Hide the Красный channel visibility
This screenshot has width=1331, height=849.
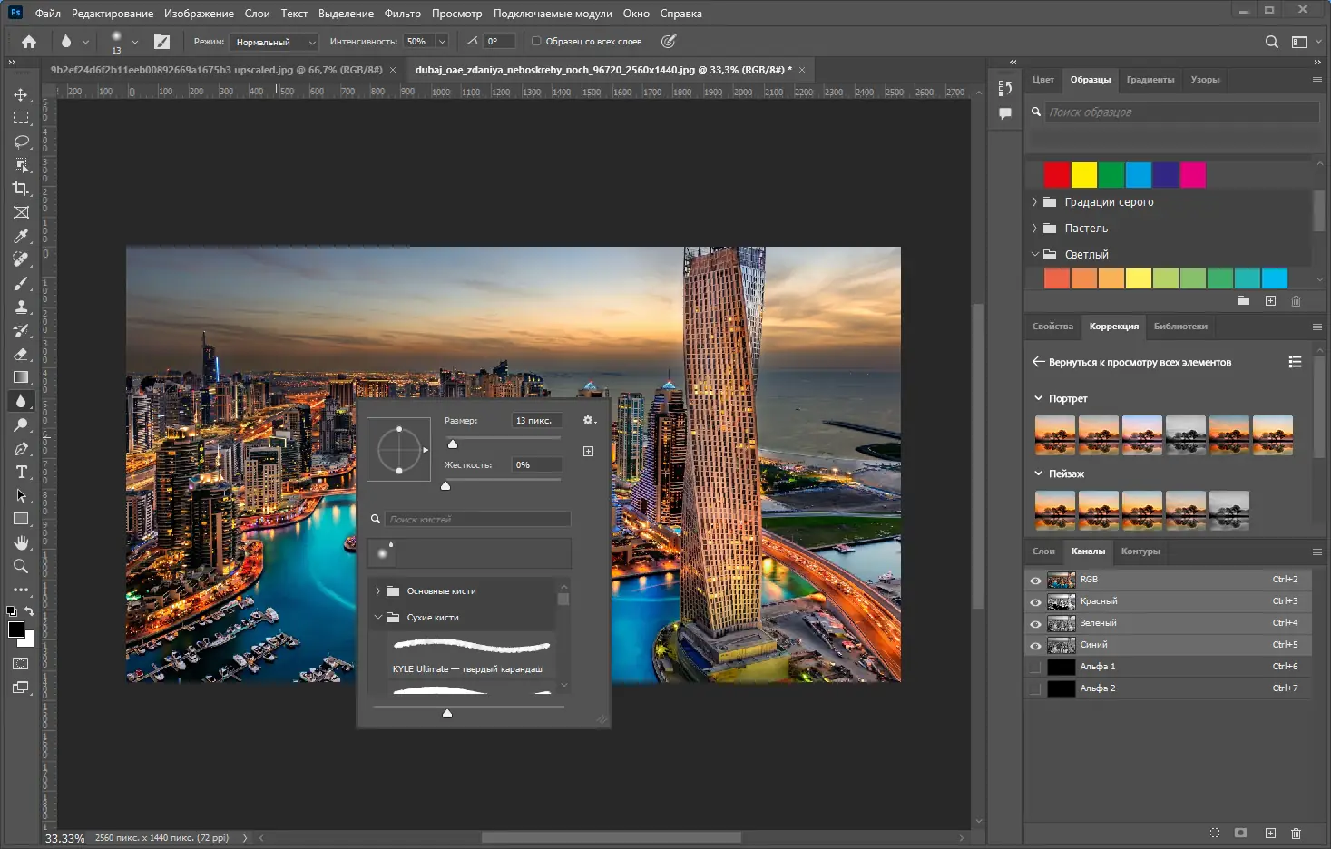1035,601
